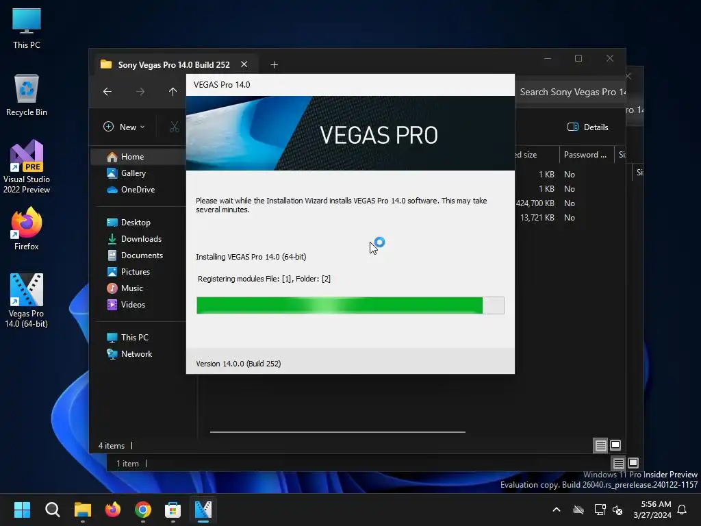Go back in File Explorer
Image resolution: width=701 pixels, height=526 pixels.
107,92
